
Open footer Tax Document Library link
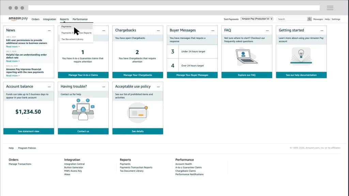pyautogui.click(x=132, y=171)
